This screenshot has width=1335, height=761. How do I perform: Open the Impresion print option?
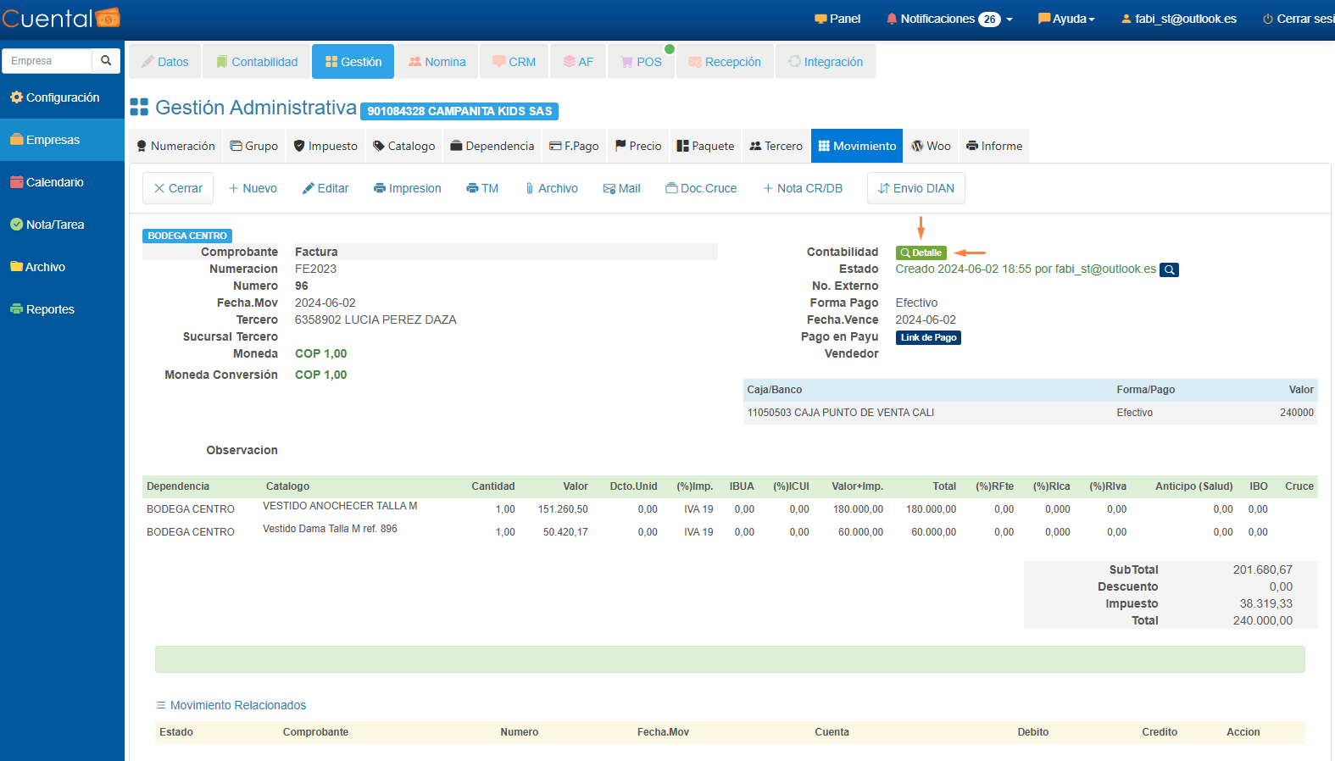pyautogui.click(x=407, y=188)
